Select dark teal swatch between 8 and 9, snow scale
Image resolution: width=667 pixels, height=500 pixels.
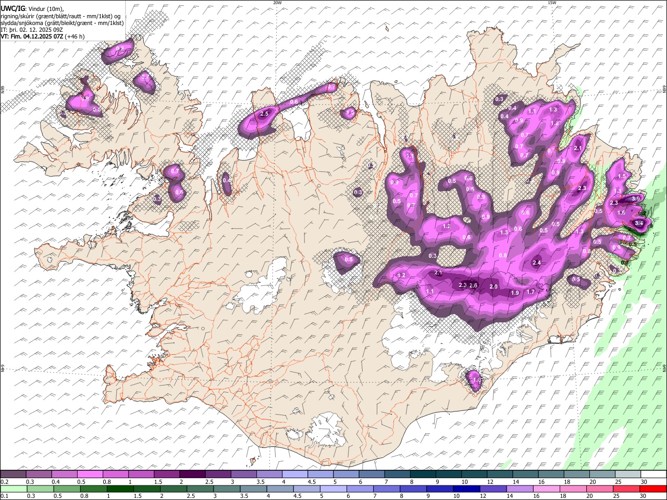tap(423, 474)
